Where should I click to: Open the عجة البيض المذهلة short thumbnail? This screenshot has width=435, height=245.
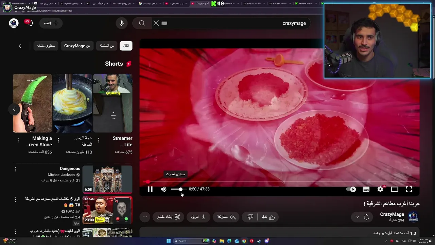[x=72, y=103]
